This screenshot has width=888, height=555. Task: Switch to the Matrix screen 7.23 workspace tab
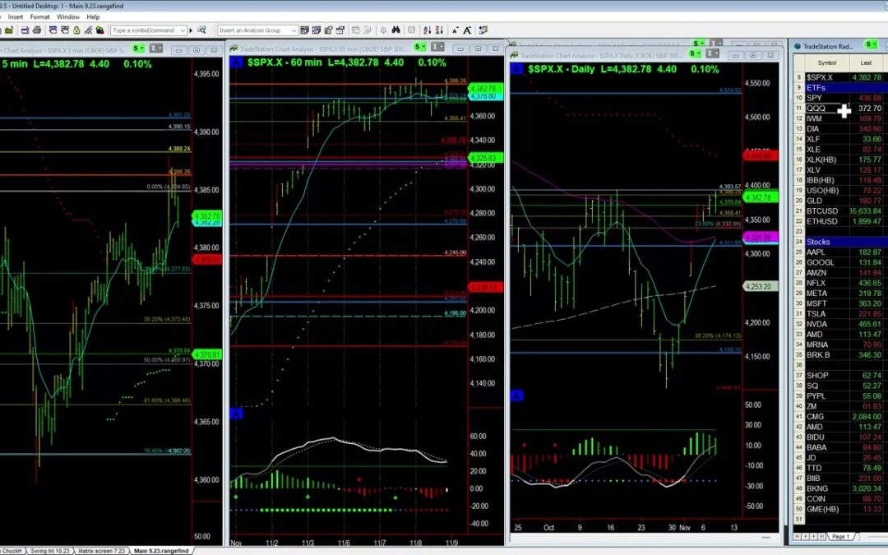coord(101,550)
